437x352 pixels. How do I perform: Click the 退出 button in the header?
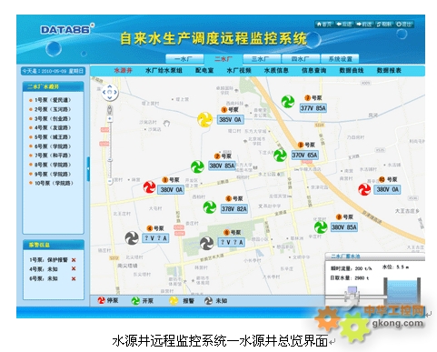pyautogui.click(x=404, y=24)
